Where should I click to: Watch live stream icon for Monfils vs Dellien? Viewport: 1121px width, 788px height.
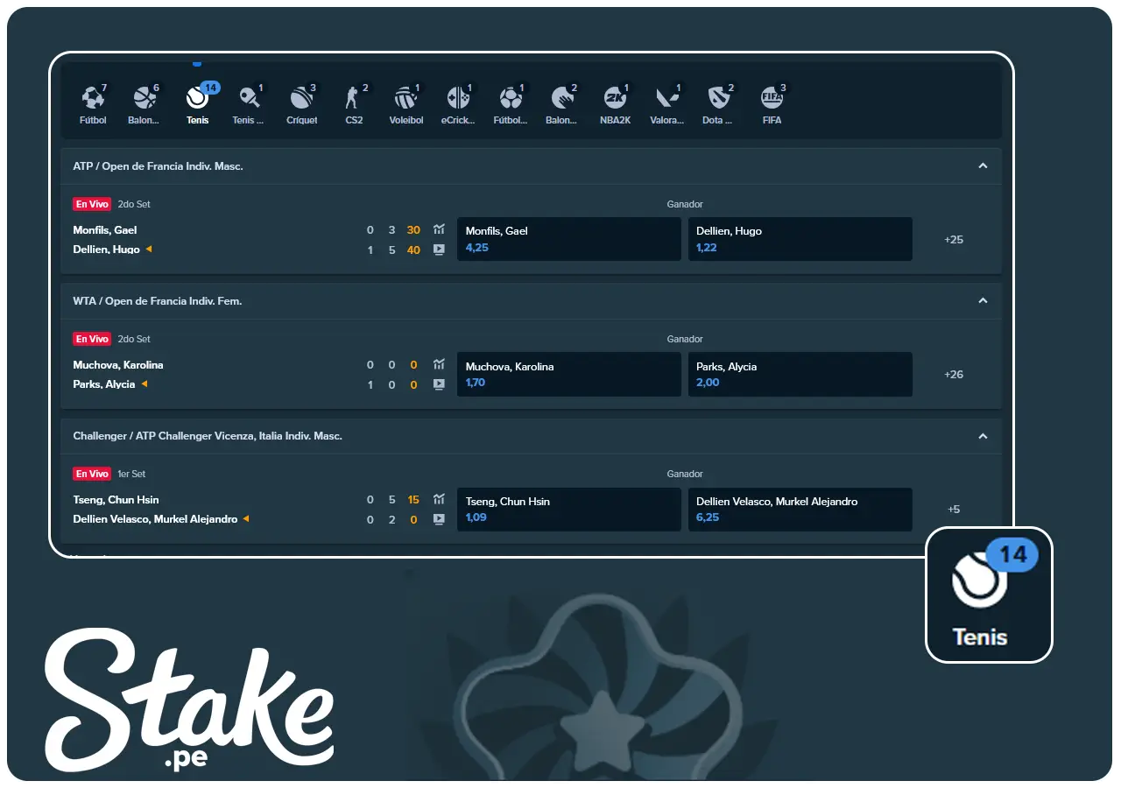pos(439,250)
